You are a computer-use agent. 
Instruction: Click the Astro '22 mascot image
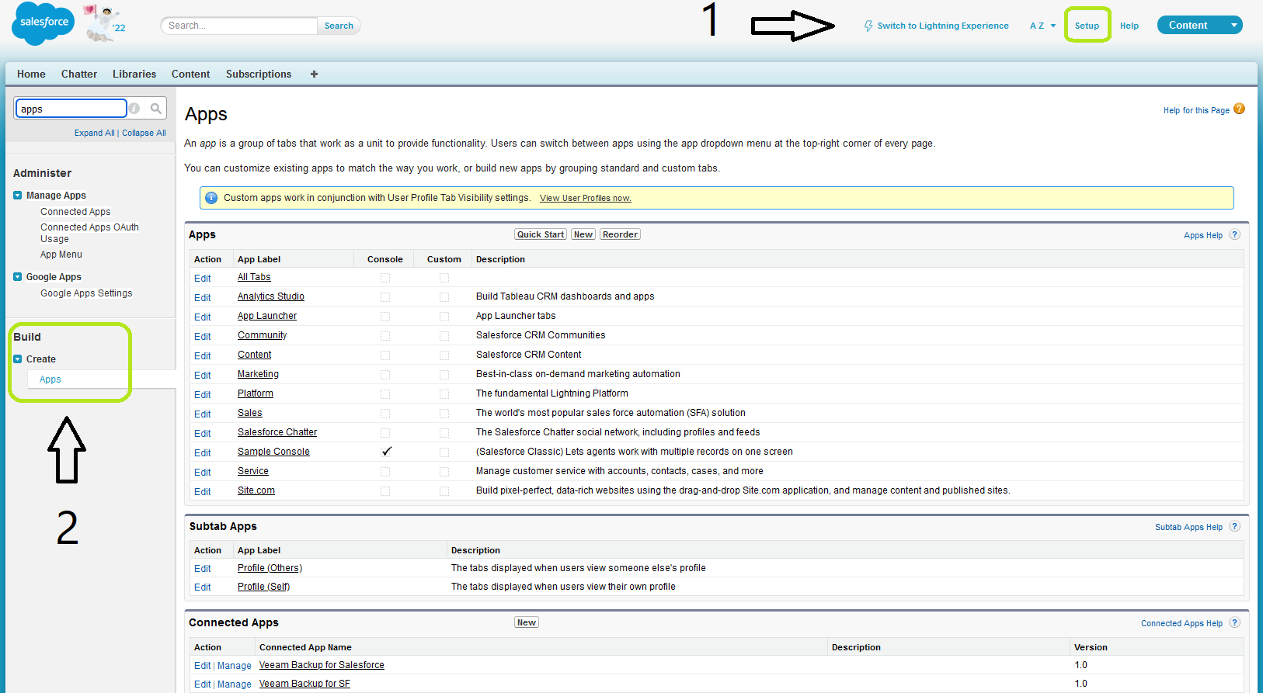(x=104, y=23)
